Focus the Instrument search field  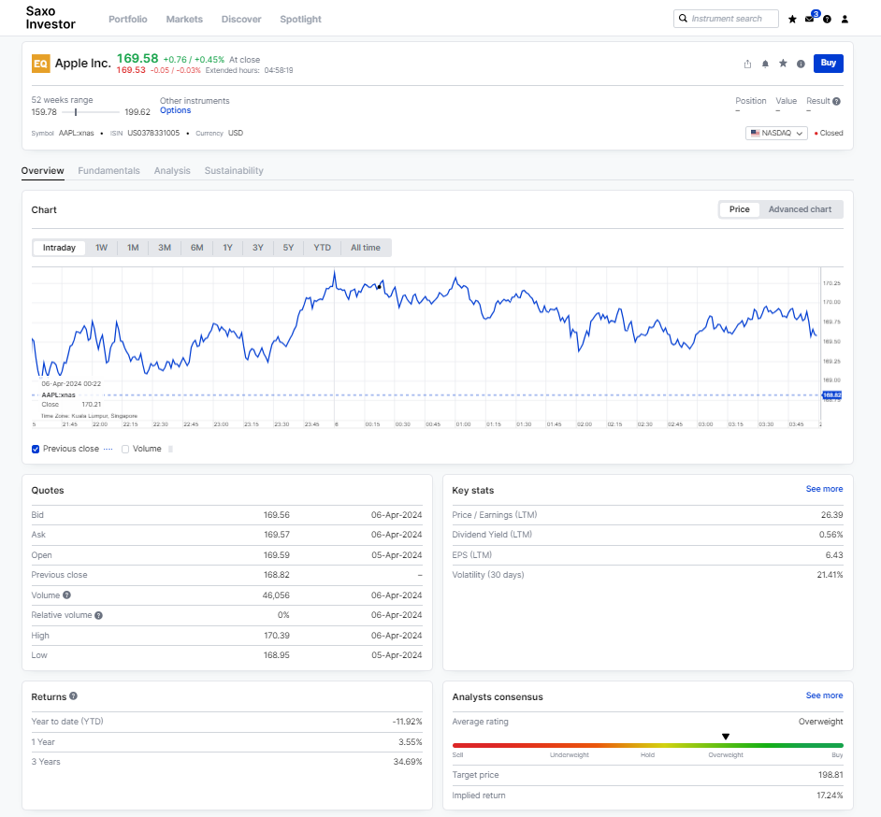pyautogui.click(x=726, y=19)
